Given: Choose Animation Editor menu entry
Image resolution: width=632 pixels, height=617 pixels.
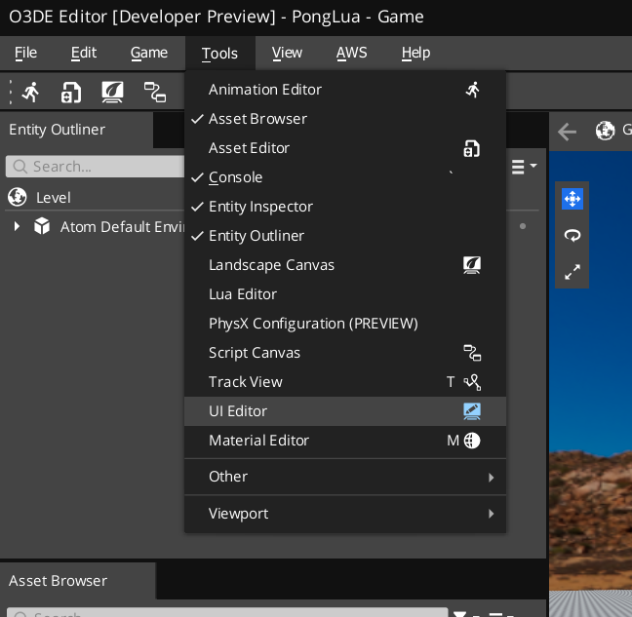Looking at the screenshot, I should 345,90.
